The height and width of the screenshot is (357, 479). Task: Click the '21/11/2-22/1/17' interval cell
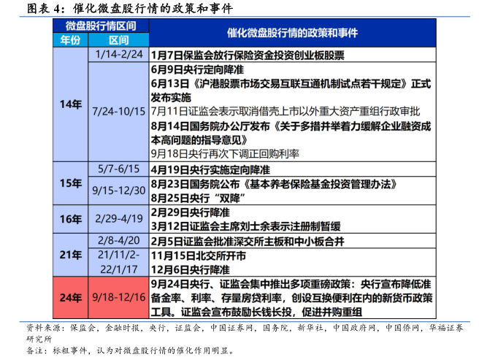tap(119, 261)
